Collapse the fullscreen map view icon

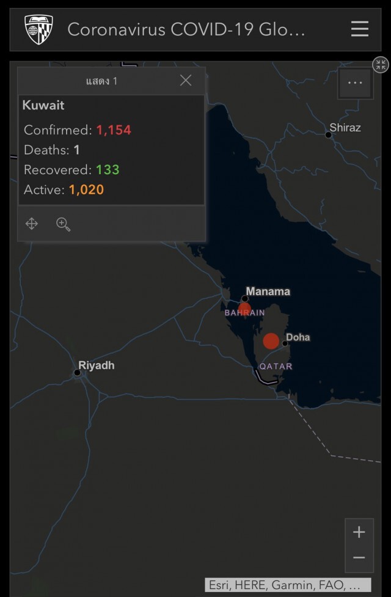[381, 65]
